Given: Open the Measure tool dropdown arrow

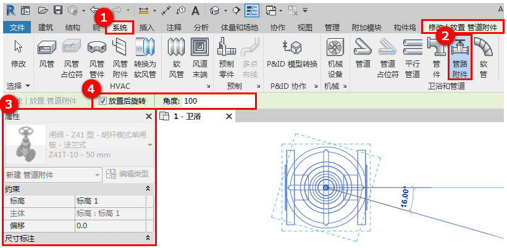Looking at the screenshot, I should (154, 10).
